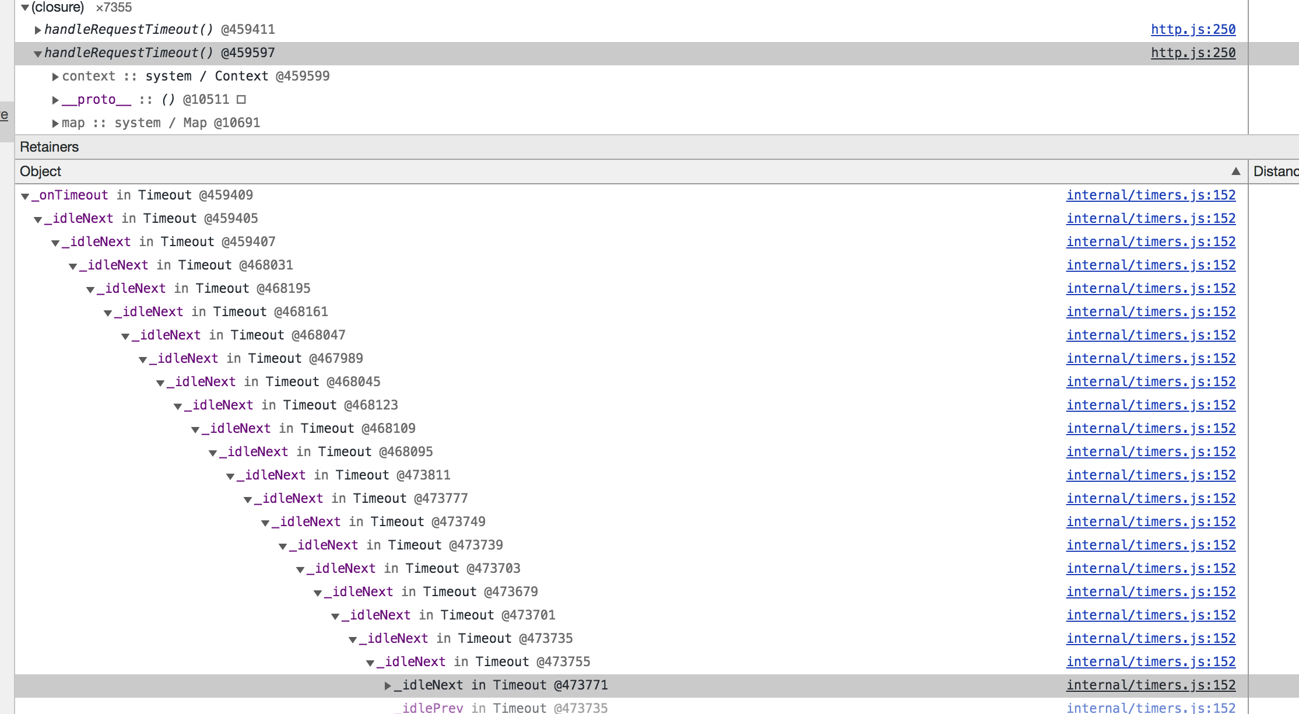Screen dimensions: 1299x714
Task: Collapse _idleNext in Timeout @459405
Action: [x=38, y=219]
